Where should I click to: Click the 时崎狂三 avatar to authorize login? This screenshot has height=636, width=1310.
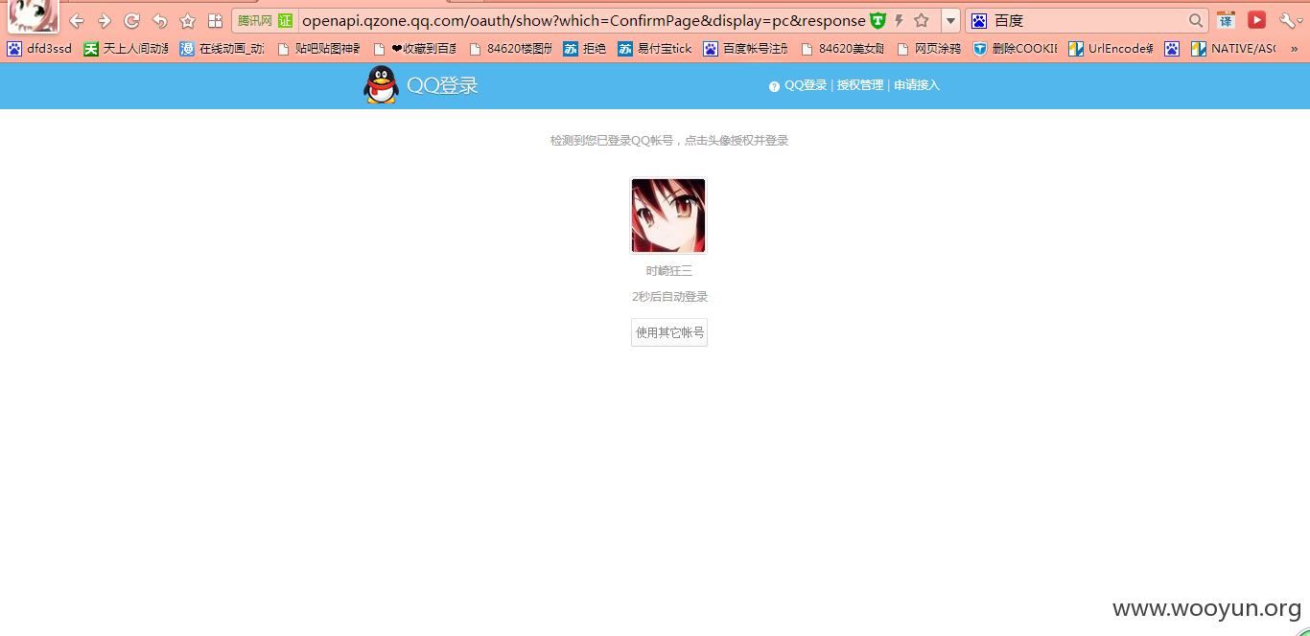point(668,216)
